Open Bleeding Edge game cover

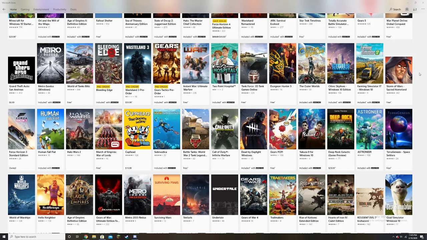108,63
